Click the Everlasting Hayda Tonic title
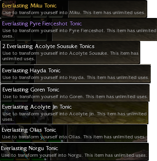This screenshot has width=157, height=161. [x=31, y=71]
